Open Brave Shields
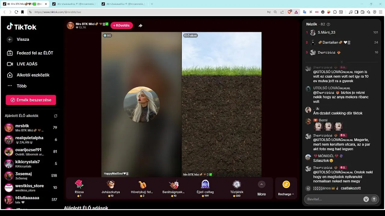 click(290, 12)
